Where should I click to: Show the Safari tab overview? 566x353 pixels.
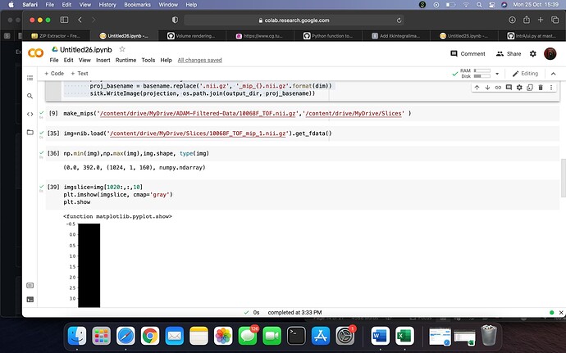tap(555, 20)
